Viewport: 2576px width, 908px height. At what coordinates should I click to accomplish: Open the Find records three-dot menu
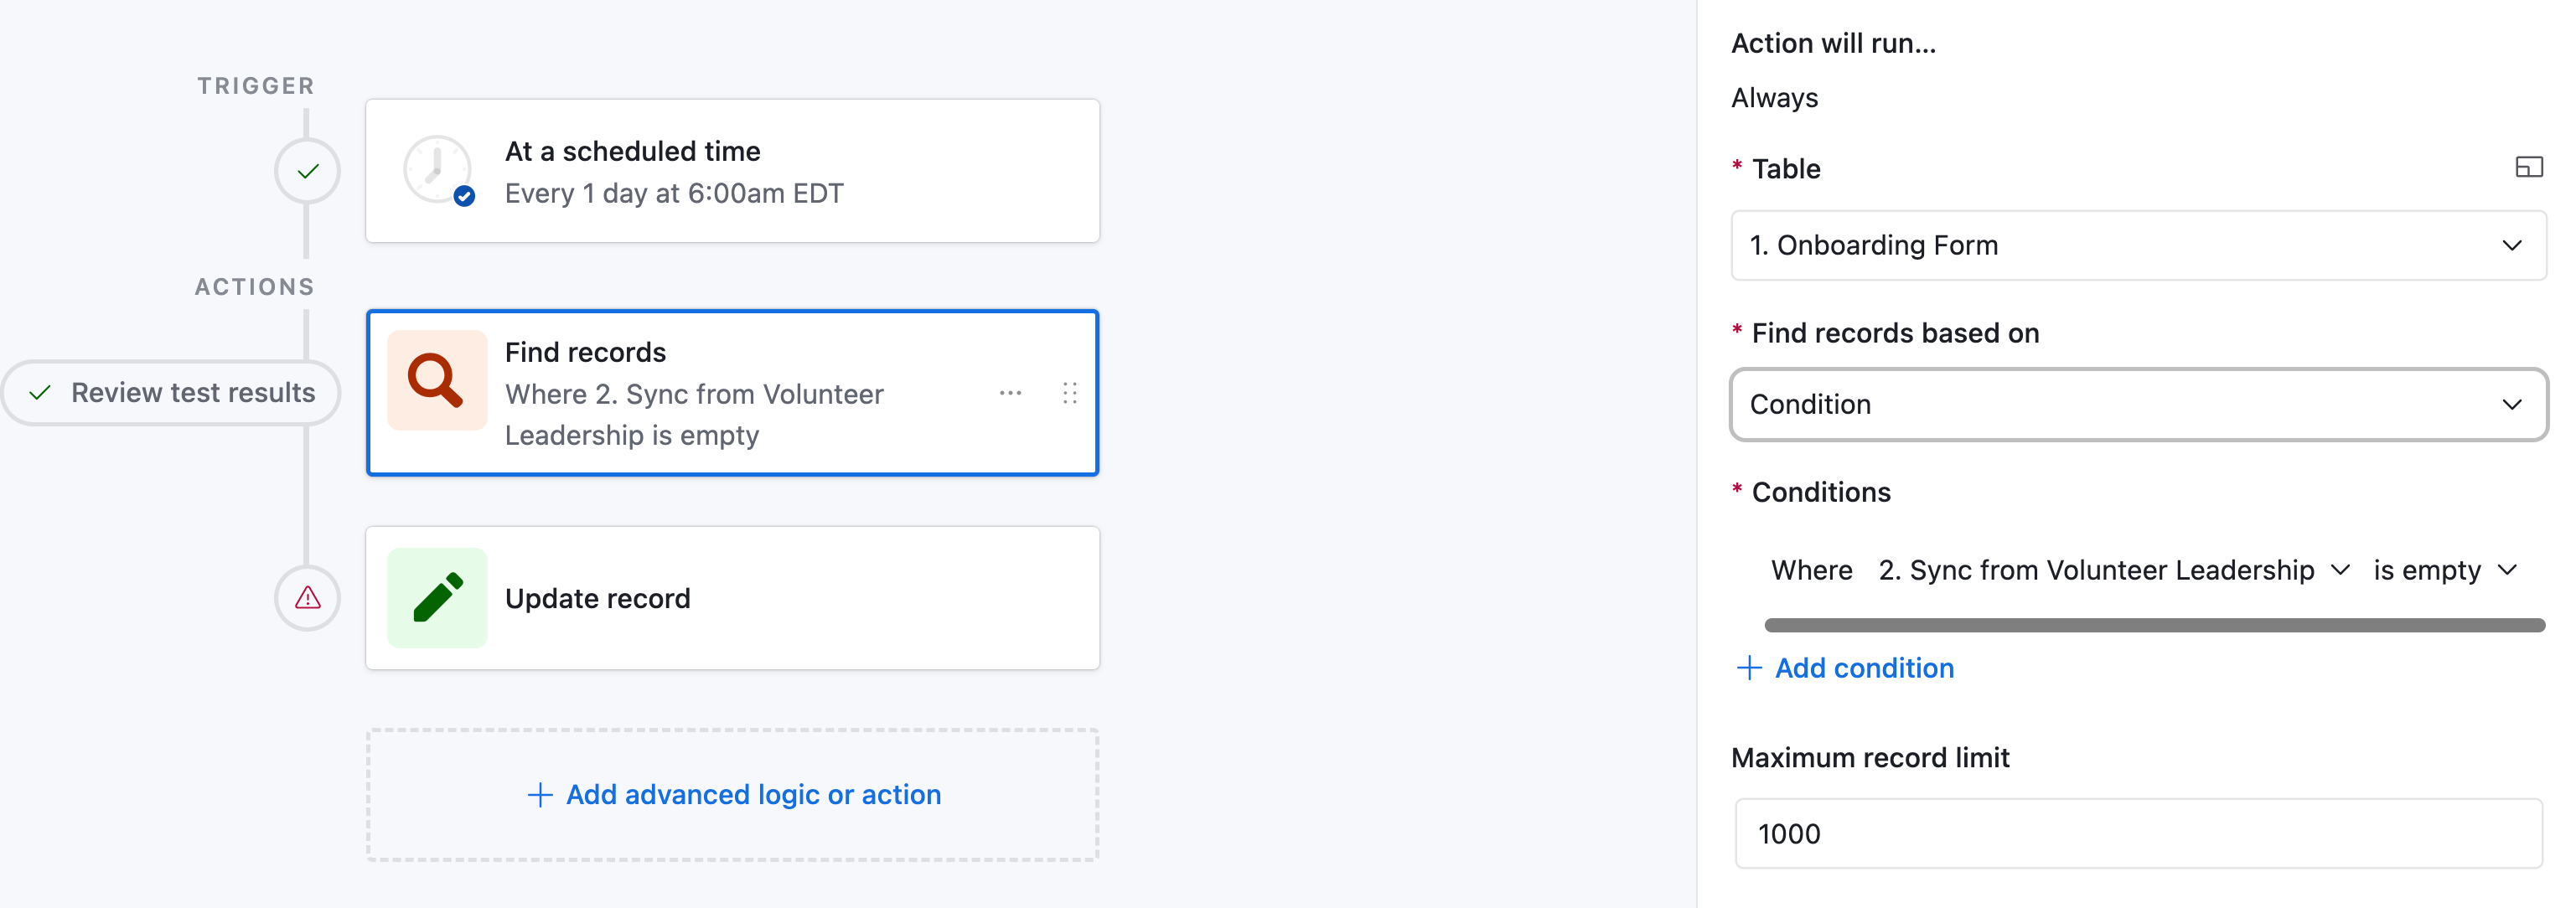tap(1010, 393)
